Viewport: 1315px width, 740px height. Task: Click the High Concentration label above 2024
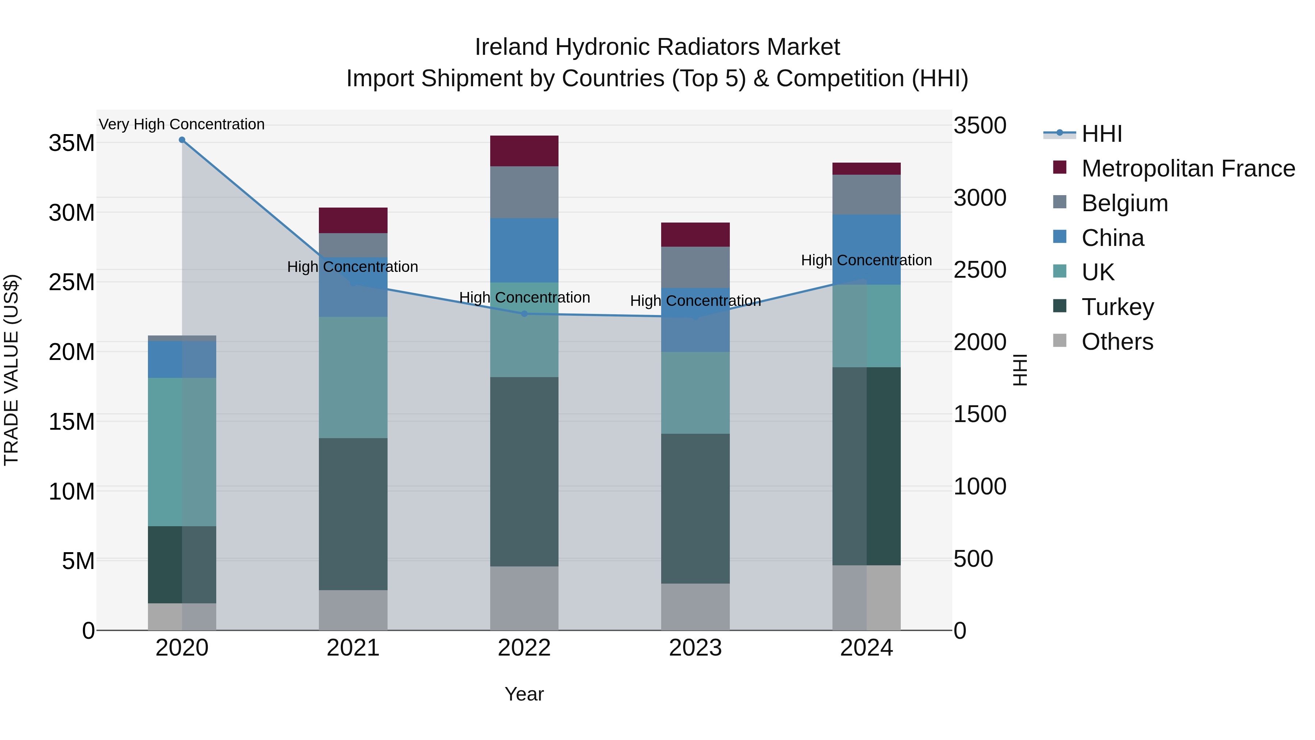867,260
